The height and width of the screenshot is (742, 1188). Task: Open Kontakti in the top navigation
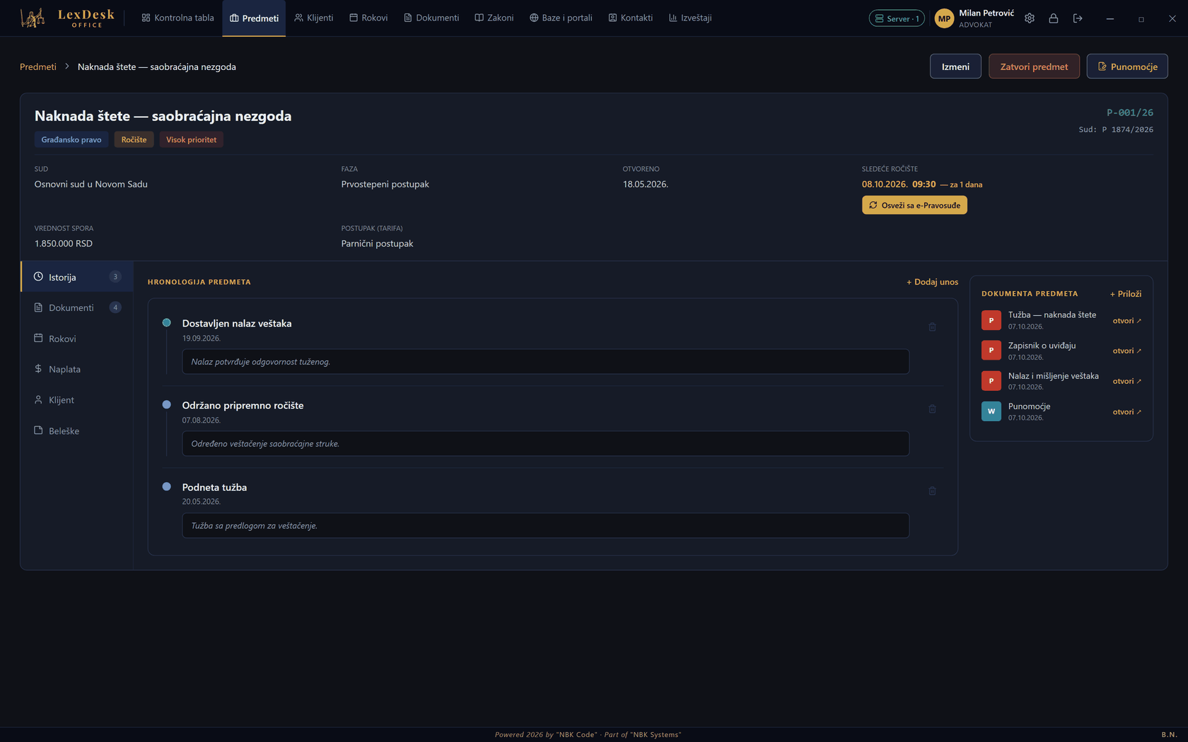point(631,18)
